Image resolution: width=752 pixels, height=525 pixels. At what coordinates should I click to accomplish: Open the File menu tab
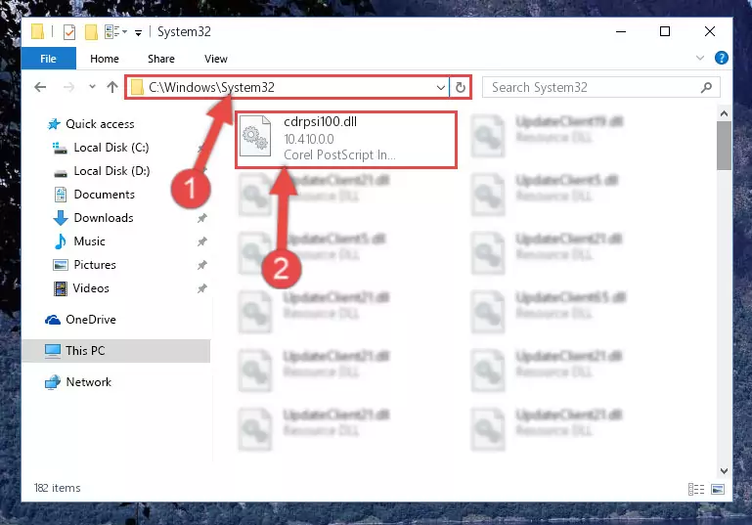pos(48,59)
